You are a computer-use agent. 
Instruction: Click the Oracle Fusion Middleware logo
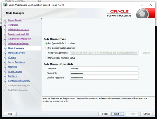[x=119, y=13]
